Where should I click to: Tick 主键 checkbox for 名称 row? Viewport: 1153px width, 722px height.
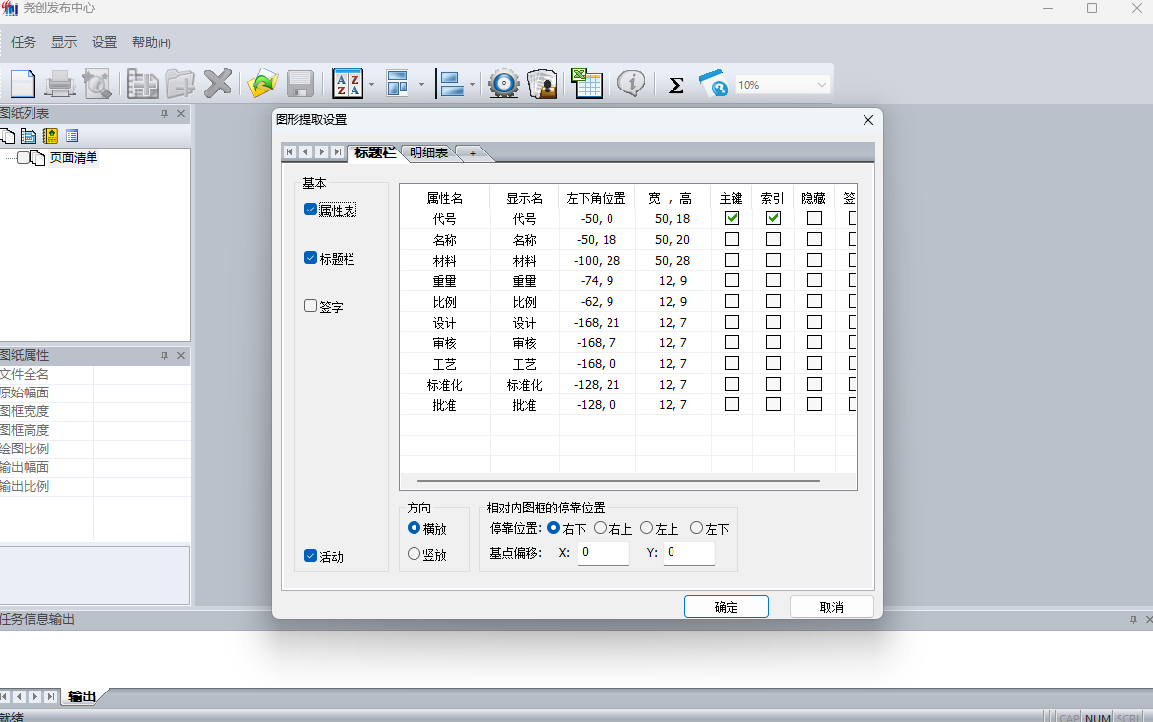coord(732,239)
